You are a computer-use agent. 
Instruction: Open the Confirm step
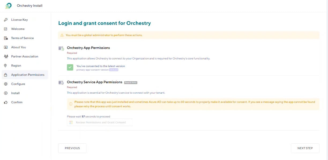(25, 102)
